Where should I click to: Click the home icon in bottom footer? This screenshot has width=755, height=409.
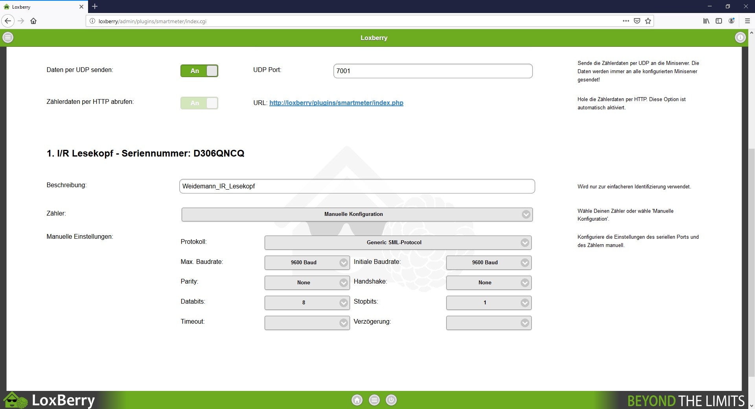(357, 400)
